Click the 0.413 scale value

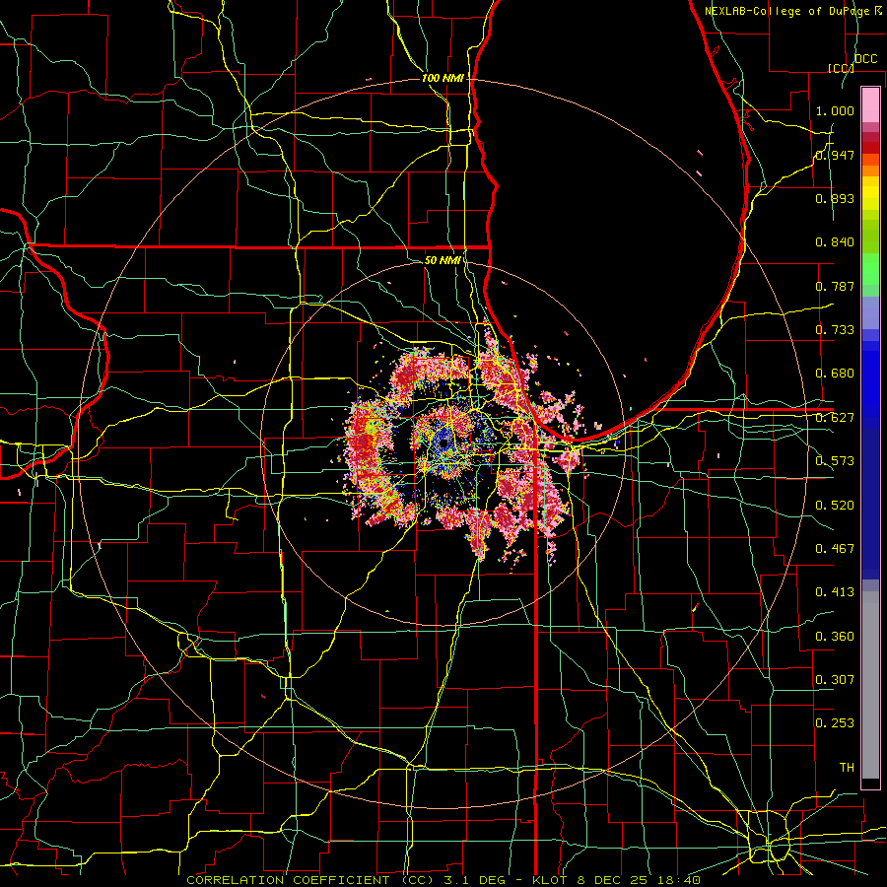point(835,592)
